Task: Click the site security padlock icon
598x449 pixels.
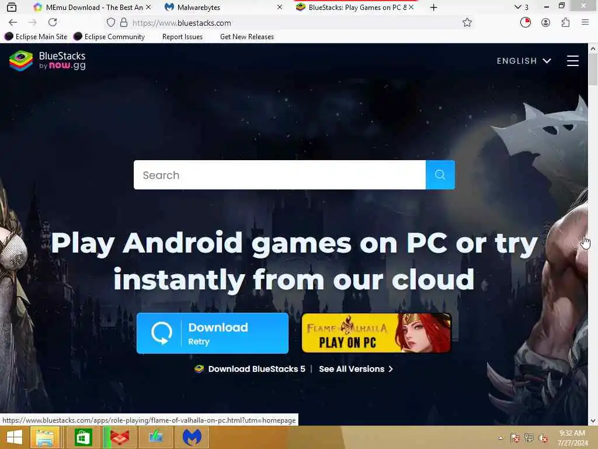Action: click(124, 23)
